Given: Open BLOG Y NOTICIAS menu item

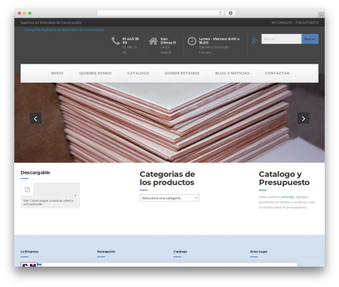Looking at the screenshot, I should point(233,73).
